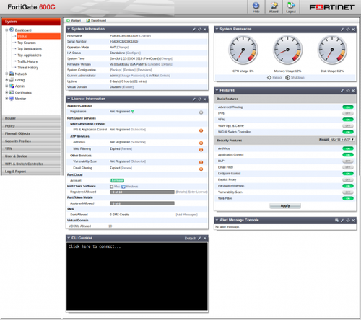Screen dimensions: 361x320
Task: Refresh the Alert Message Console widget
Action: pyautogui.click(x=348, y=220)
